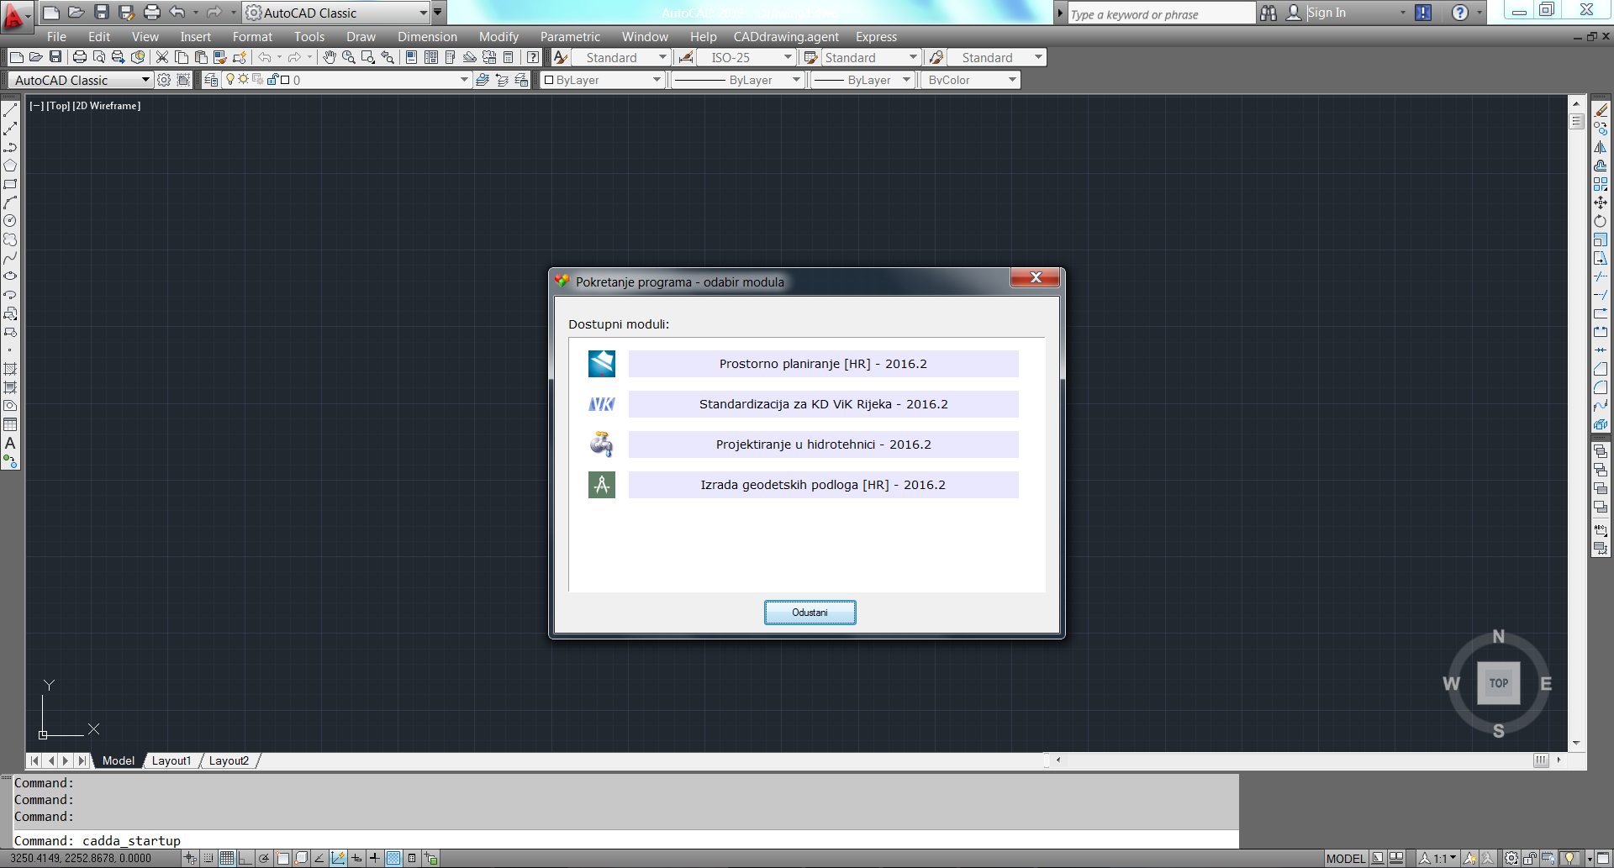Toggle Object Snap in status bar

[x=282, y=858]
